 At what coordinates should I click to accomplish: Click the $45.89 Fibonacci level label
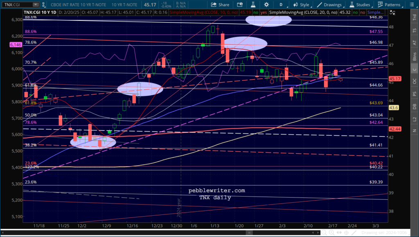pos(376,63)
